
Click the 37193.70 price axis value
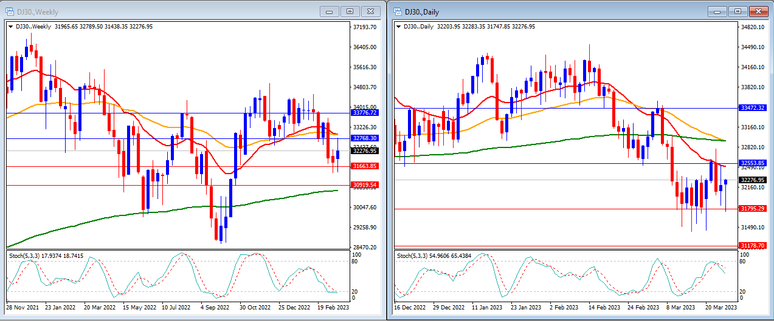365,27
